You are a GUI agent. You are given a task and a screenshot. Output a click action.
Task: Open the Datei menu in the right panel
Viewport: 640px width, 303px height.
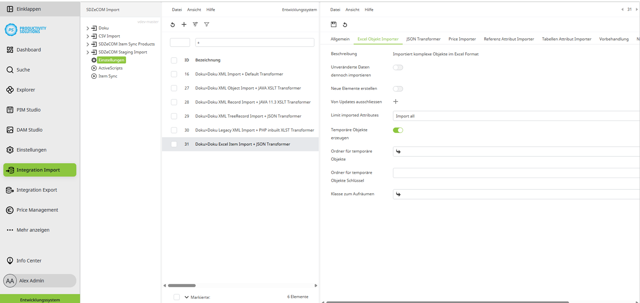[x=335, y=9]
